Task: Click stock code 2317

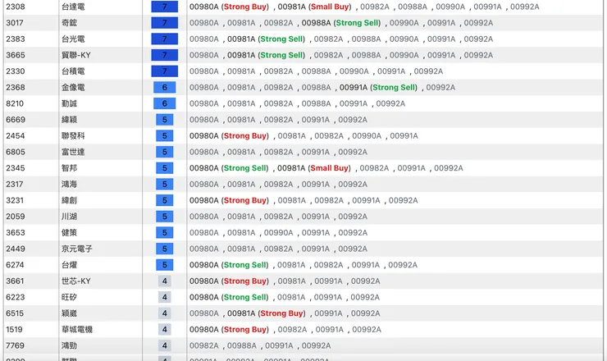Action: pos(15,185)
